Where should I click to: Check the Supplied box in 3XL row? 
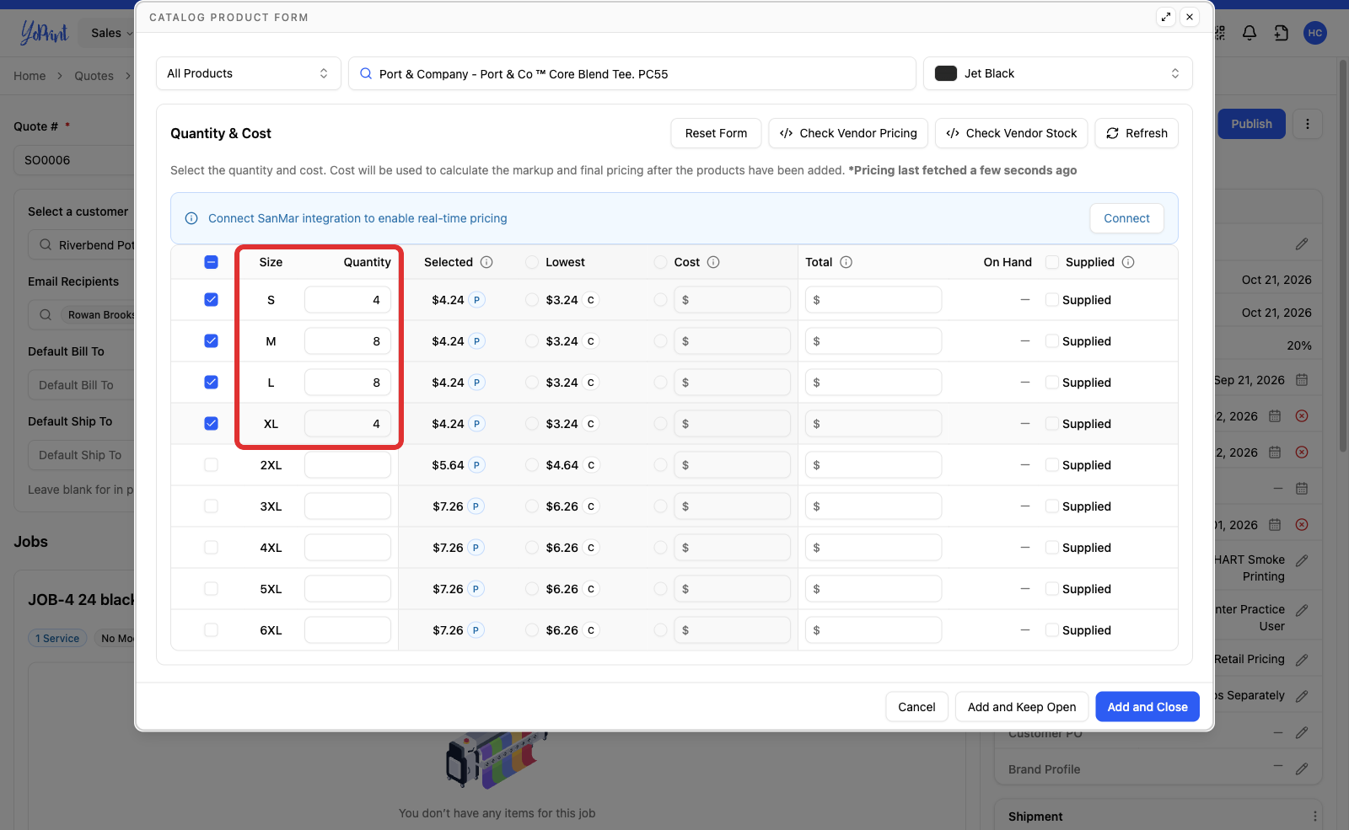point(1052,506)
